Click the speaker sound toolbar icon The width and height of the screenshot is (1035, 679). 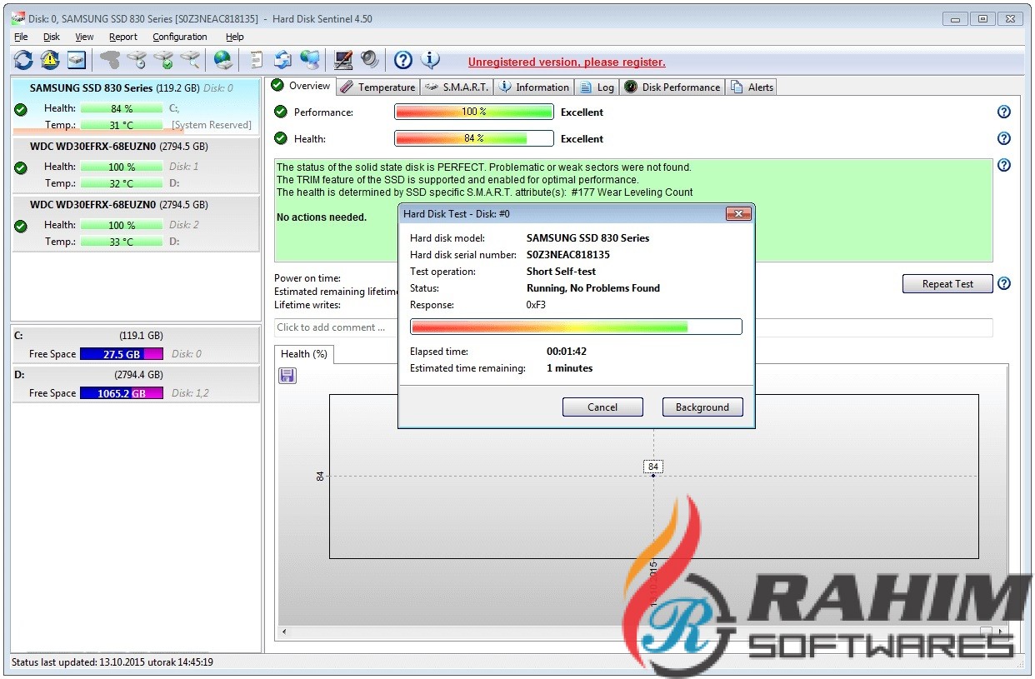coord(369,60)
